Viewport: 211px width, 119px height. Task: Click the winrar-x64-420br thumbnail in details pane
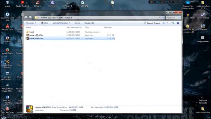point(30,109)
